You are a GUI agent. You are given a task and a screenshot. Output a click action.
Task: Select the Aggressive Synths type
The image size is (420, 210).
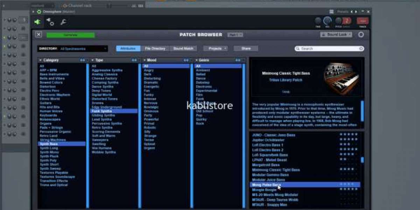pos(107,70)
